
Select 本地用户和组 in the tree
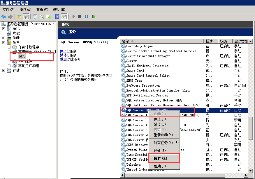pos(29,66)
